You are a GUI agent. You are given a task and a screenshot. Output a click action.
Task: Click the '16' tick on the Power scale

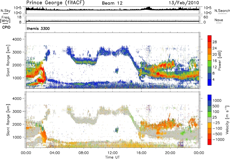[x=214, y=61]
